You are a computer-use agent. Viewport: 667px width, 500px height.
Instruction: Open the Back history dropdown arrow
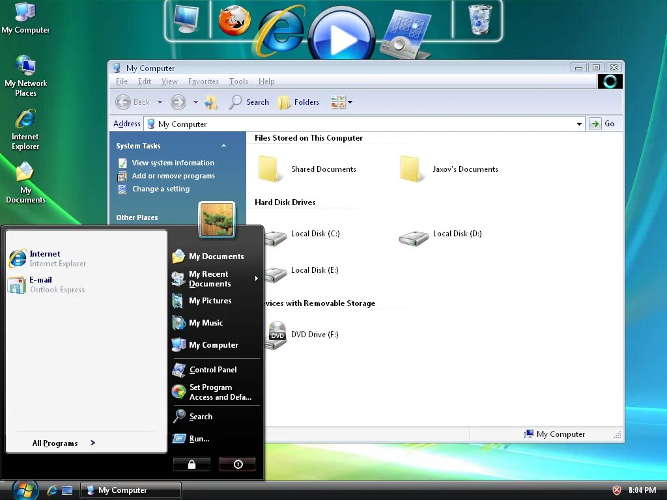coord(160,102)
